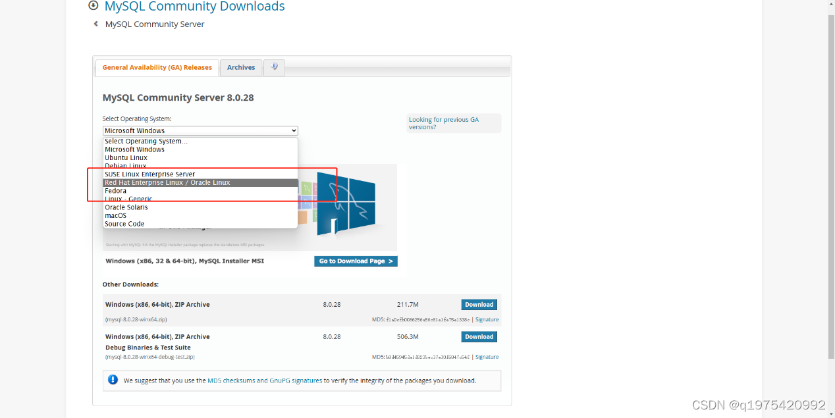Screen dimensions: 835x418
Task: Click the Other Downloads label
Action: (x=130, y=284)
